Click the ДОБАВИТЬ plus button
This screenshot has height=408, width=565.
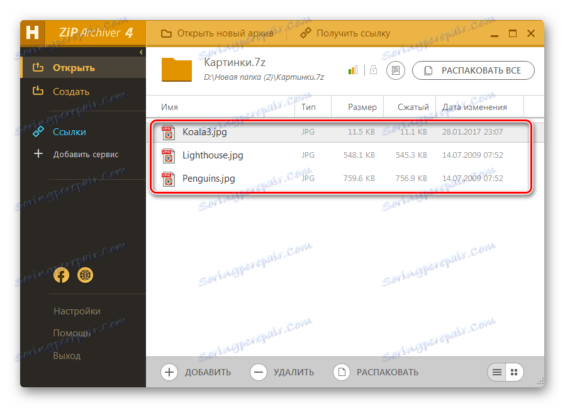coord(196,372)
